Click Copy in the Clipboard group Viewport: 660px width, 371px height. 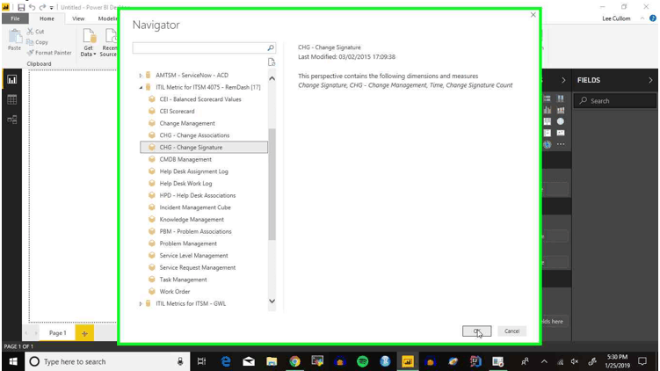[x=37, y=42]
